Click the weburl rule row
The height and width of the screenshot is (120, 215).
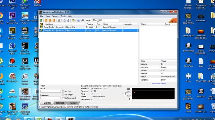click(x=159, y=77)
